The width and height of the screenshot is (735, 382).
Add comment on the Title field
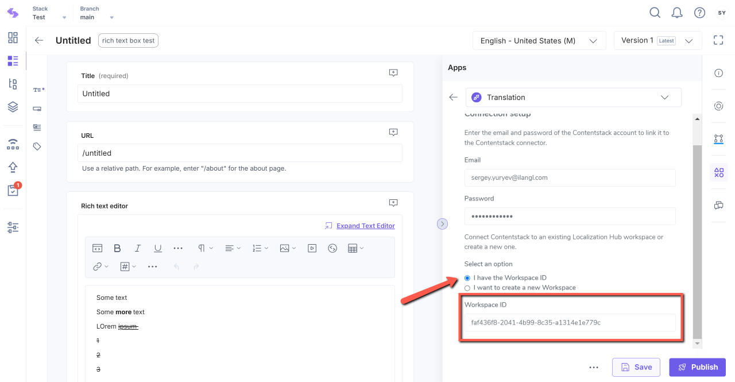coord(393,73)
